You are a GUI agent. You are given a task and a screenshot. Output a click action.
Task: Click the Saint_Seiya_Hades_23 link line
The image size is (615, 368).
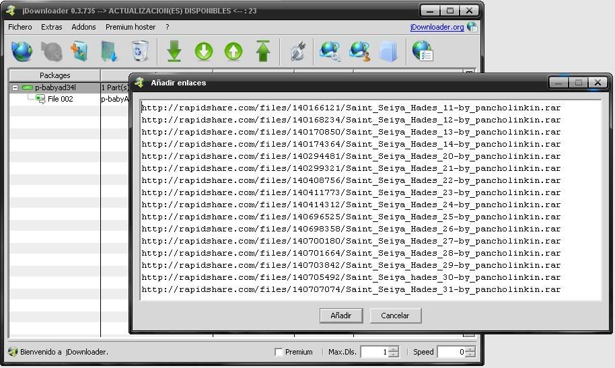(x=351, y=192)
